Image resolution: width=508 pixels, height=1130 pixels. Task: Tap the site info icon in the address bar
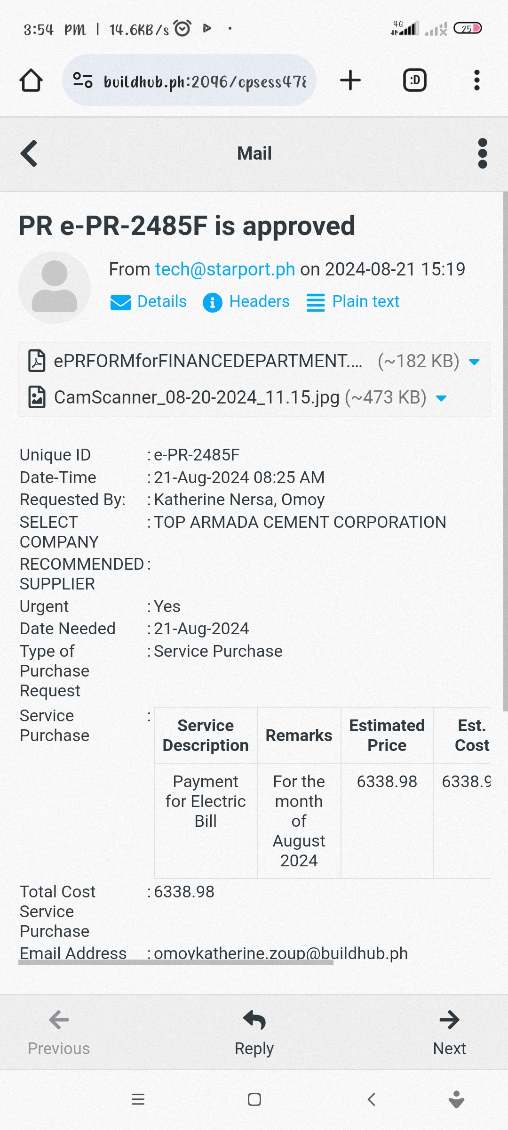tap(83, 81)
